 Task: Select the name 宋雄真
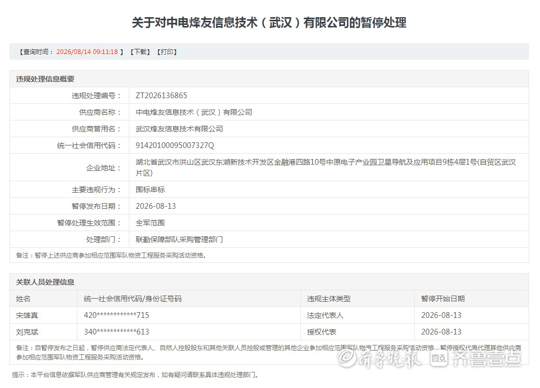point(27,315)
